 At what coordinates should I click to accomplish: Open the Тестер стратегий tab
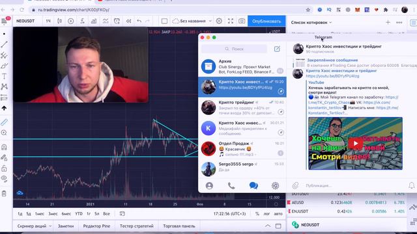point(137,226)
